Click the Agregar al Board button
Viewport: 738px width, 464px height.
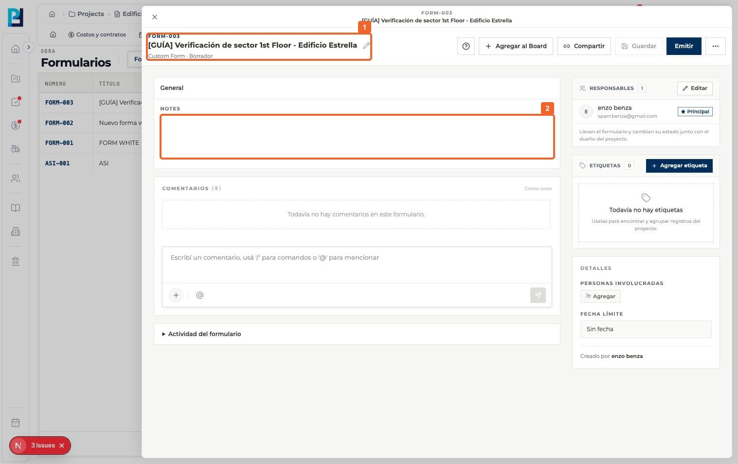[x=516, y=46]
